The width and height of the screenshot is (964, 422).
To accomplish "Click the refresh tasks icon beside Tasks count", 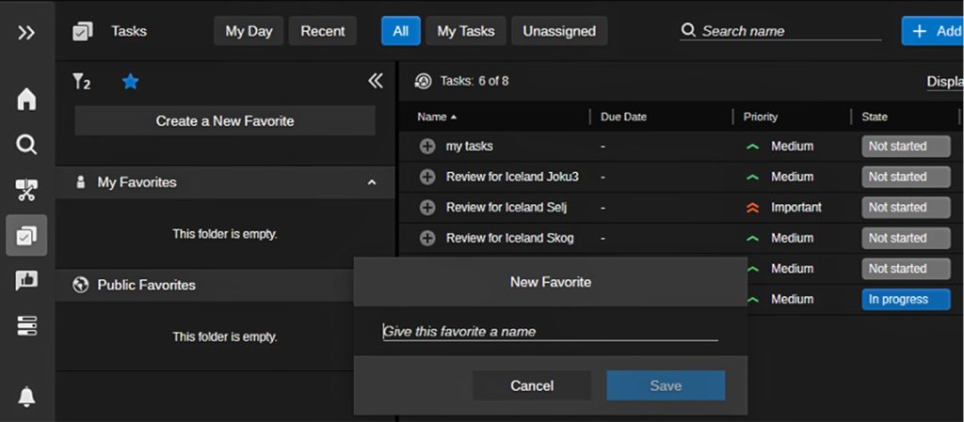I will 423,81.
